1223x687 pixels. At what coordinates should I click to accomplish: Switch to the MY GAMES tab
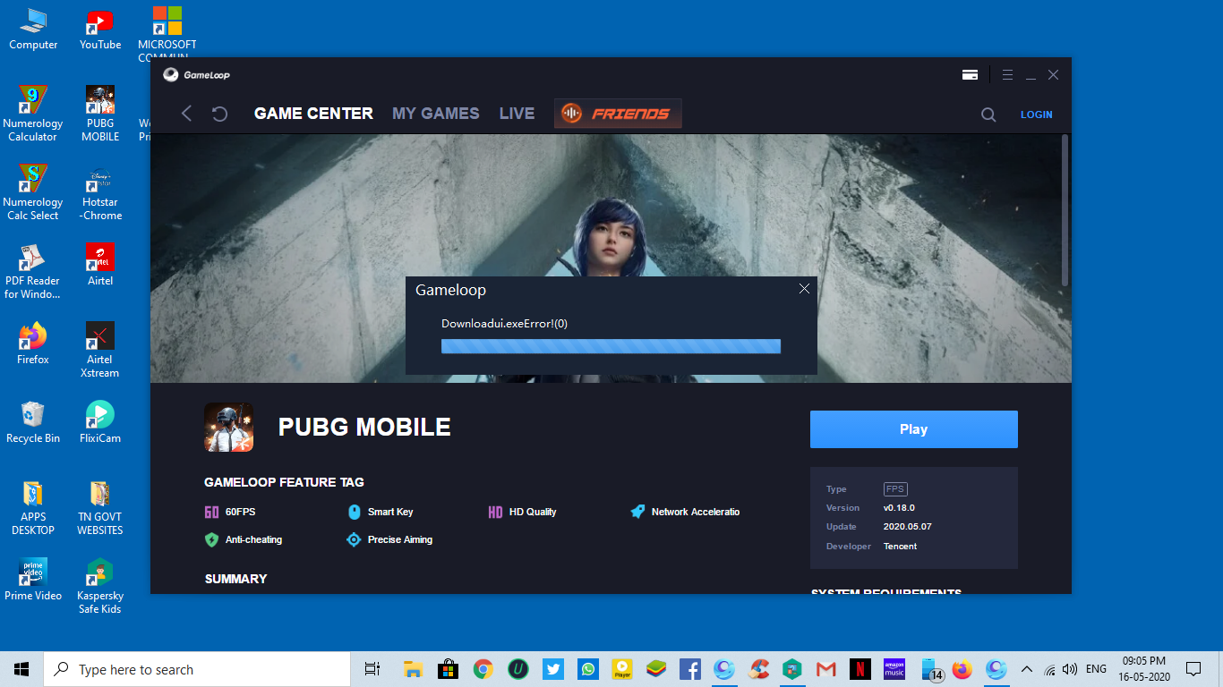click(436, 114)
